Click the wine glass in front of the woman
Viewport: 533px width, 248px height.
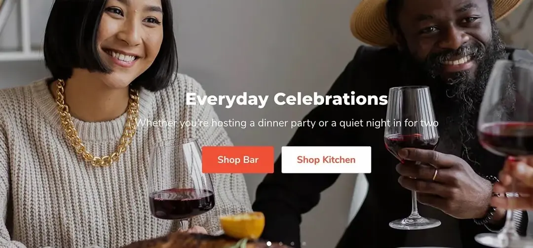tap(181, 184)
